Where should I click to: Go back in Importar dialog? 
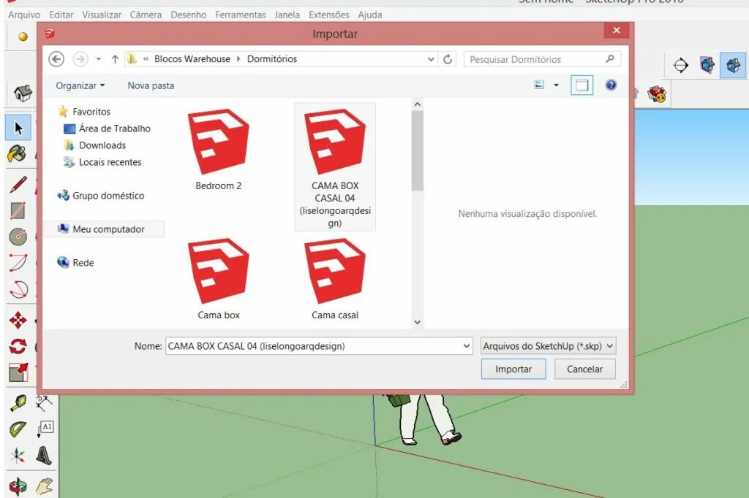pyautogui.click(x=56, y=59)
